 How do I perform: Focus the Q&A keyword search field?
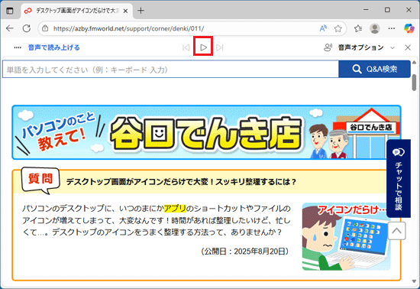170,69
